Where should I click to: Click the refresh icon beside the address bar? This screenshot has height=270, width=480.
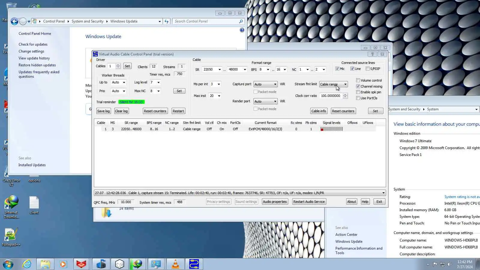pyautogui.click(x=166, y=21)
